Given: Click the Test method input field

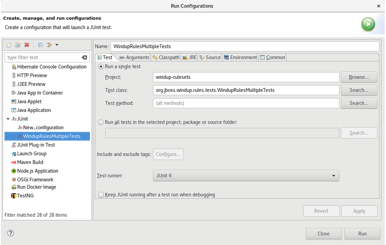Looking at the screenshot, I should point(246,103).
